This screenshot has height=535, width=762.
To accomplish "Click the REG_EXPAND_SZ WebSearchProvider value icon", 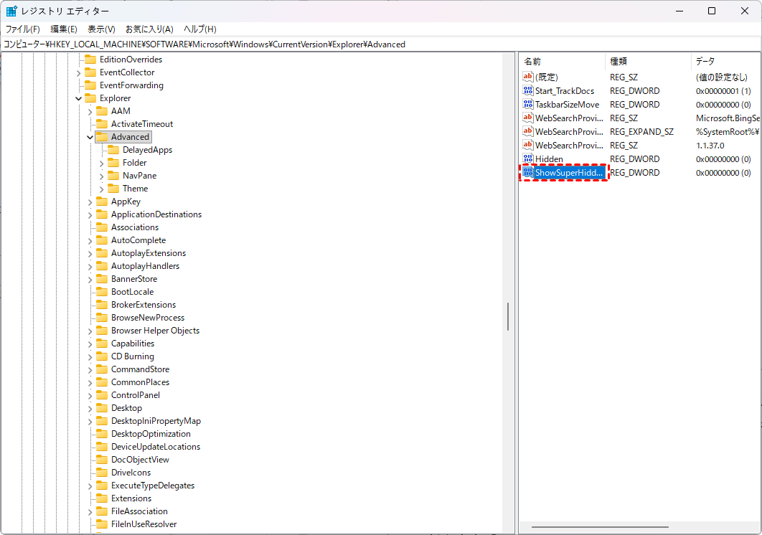I will [x=528, y=132].
